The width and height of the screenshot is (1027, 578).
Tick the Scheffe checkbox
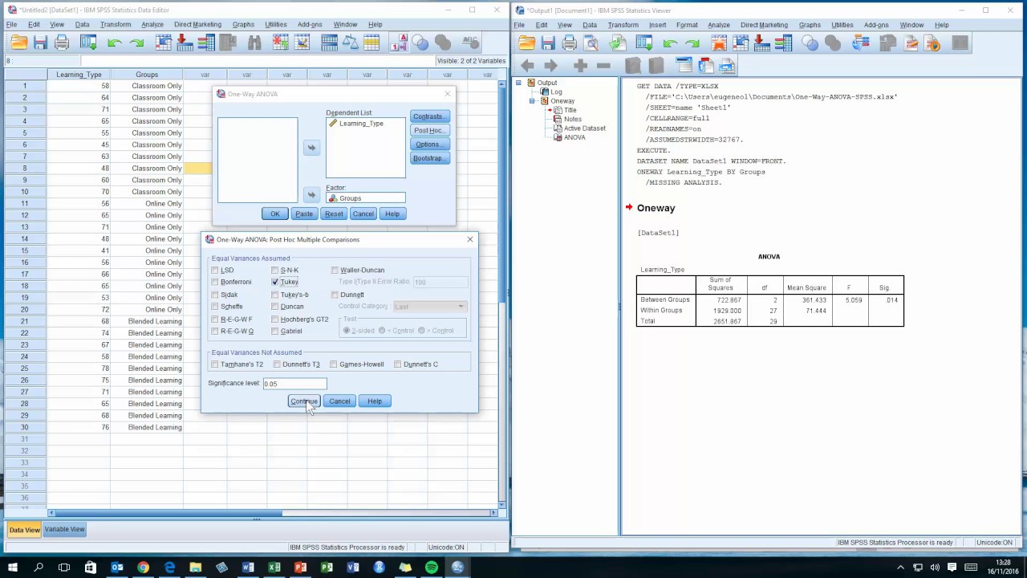tap(215, 307)
